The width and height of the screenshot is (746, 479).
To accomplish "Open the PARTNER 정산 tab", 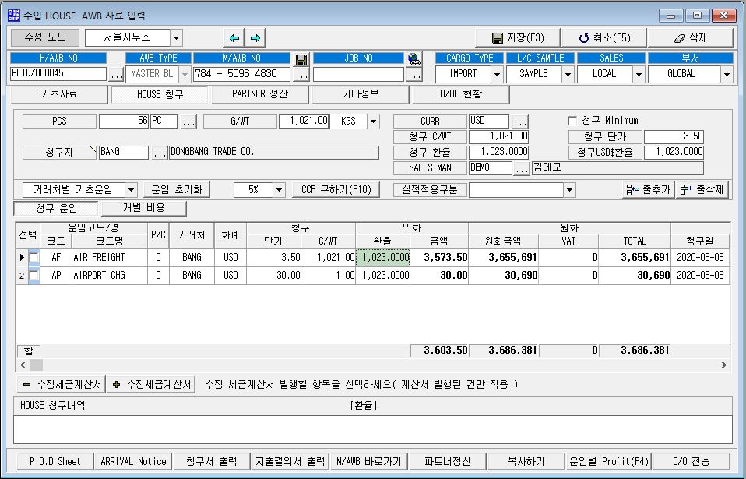I will pyautogui.click(x=260, y=94).
